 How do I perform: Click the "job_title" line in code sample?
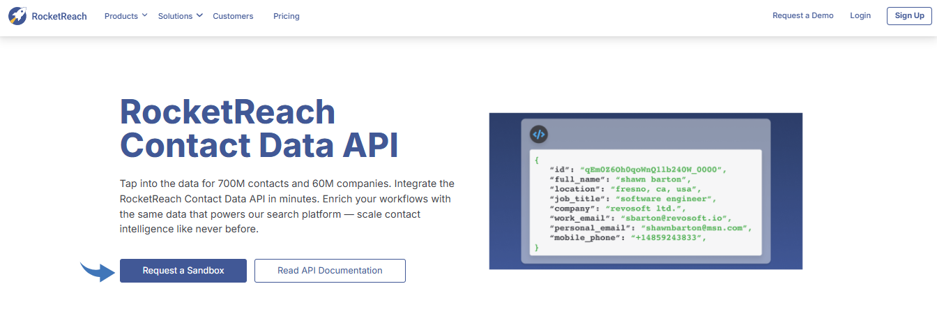click(x=633, y=199)
